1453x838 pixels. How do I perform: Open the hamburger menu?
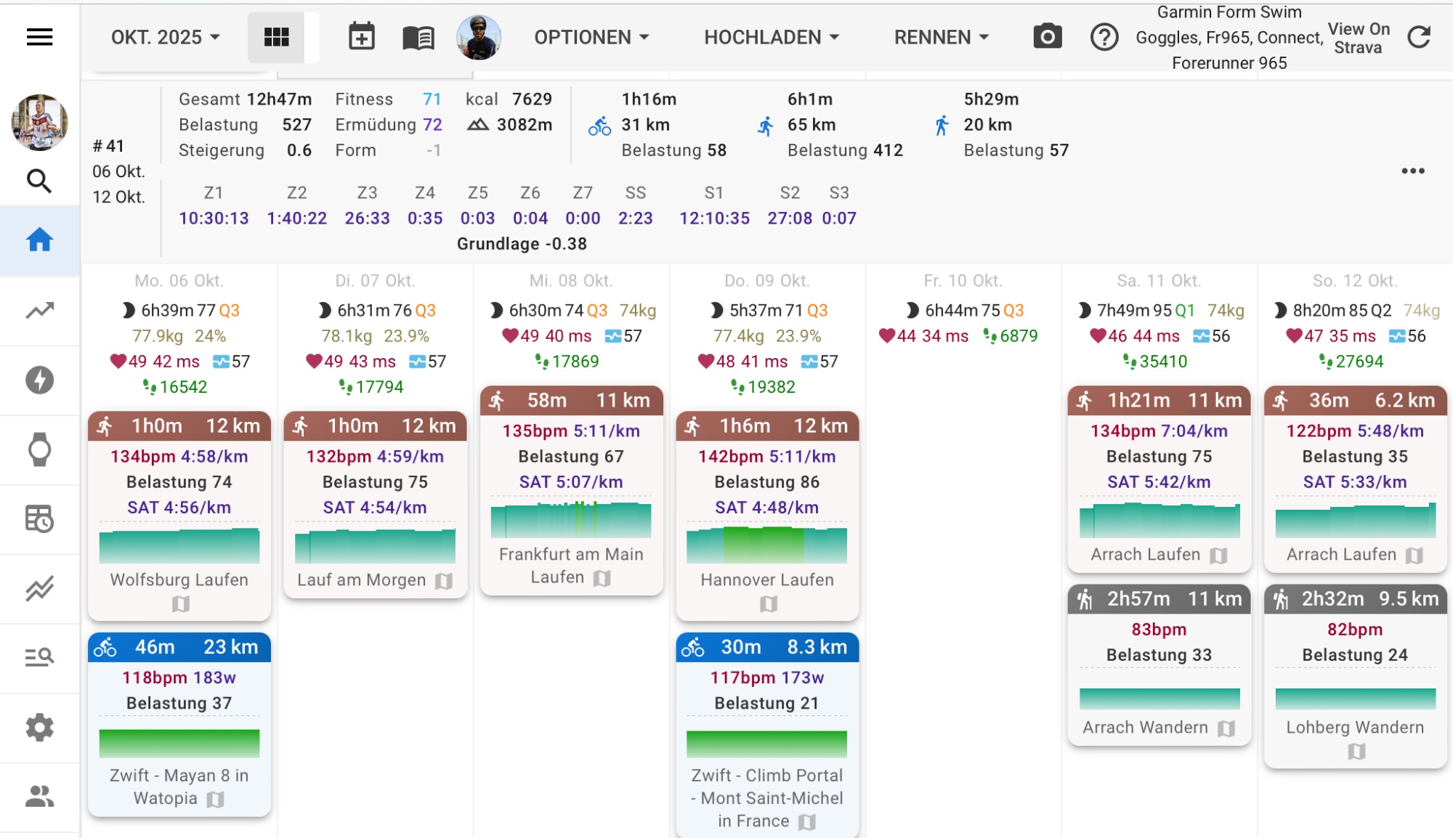coord(39,37)
